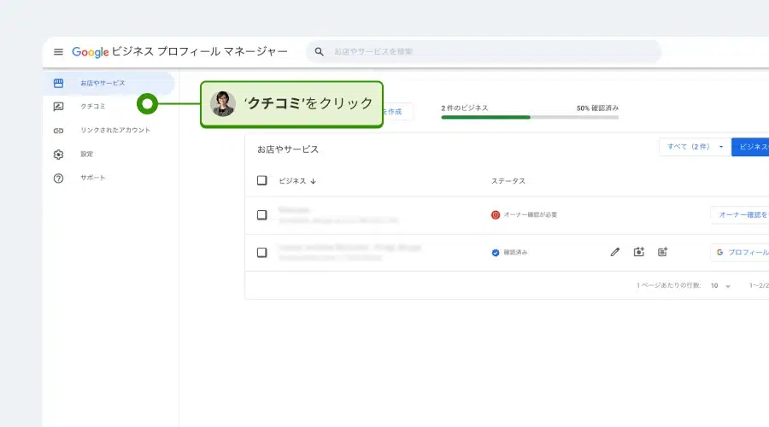Open 設定 in the sidebar
Image resolution: width=769 pixels, height=427 pixels.
[x=87, y=155]
